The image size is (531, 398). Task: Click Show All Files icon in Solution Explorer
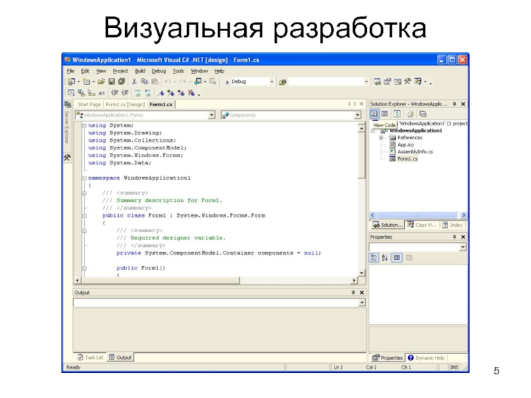click(x=410, y=115)
